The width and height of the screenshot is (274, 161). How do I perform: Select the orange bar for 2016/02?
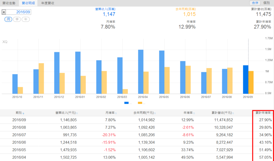[104, 83]
